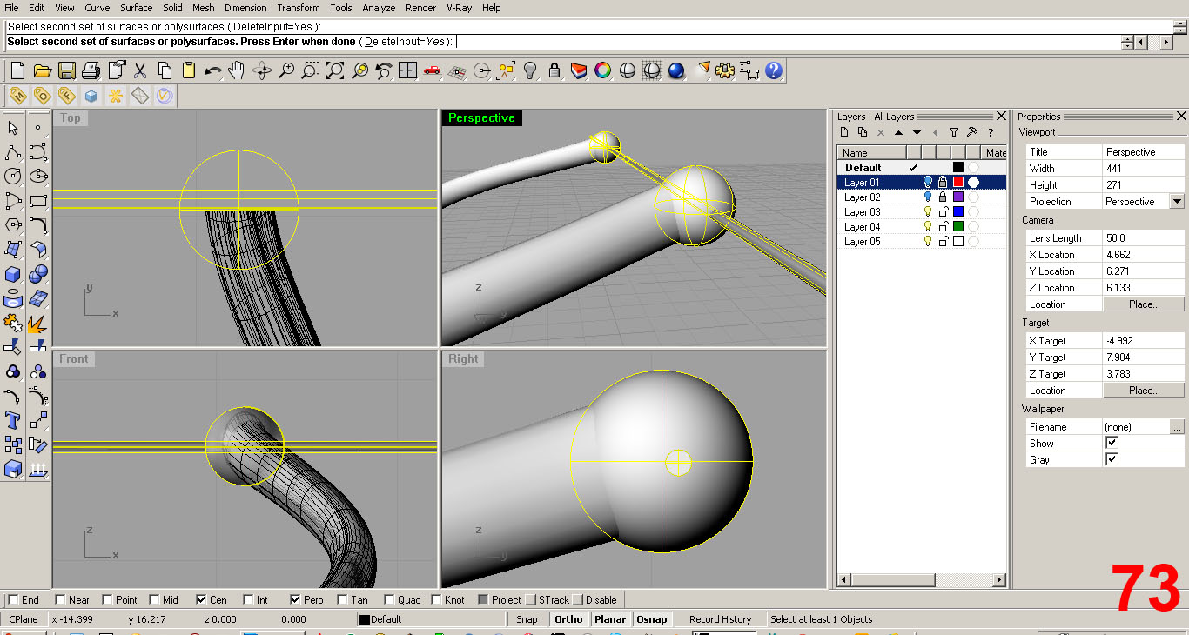
Task: Enable the Mid osnap checkbox
Action: tap(154, 599)
